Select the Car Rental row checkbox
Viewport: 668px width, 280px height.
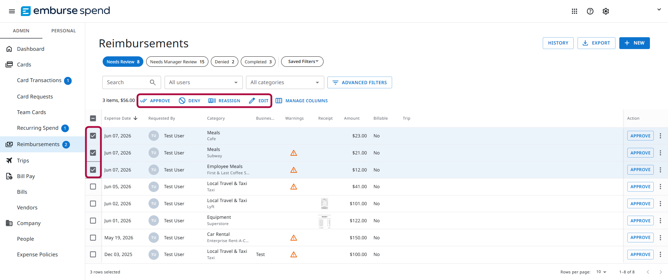93,238
